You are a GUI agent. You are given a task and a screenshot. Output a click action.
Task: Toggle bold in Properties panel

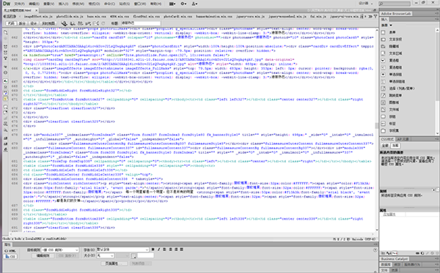click(x=153, y=250)
